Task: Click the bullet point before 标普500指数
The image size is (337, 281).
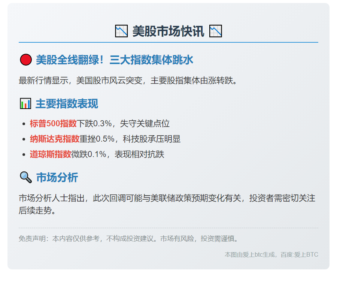Action: (x=24, y=124)
